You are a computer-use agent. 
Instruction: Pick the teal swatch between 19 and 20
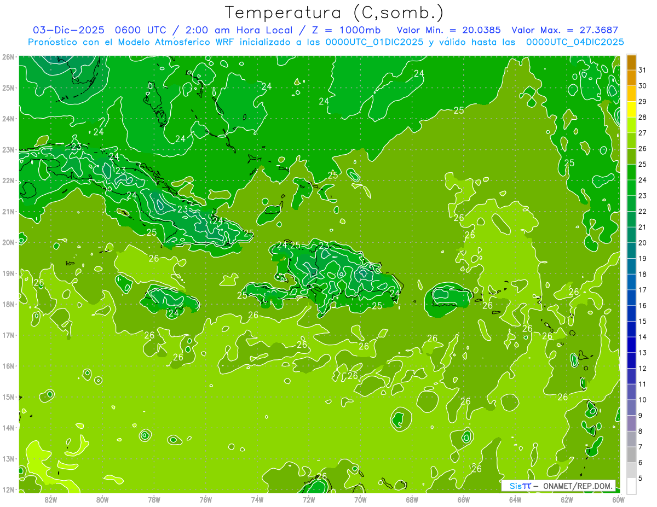(x=631, y=250)
